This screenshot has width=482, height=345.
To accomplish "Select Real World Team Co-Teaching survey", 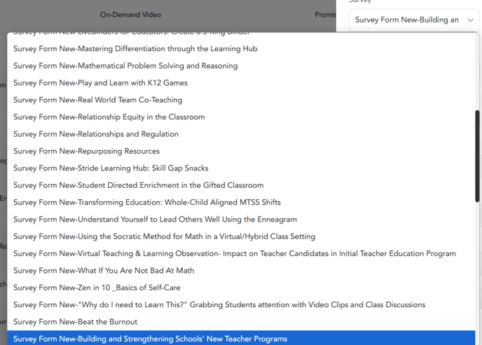I will coord(241,100).
